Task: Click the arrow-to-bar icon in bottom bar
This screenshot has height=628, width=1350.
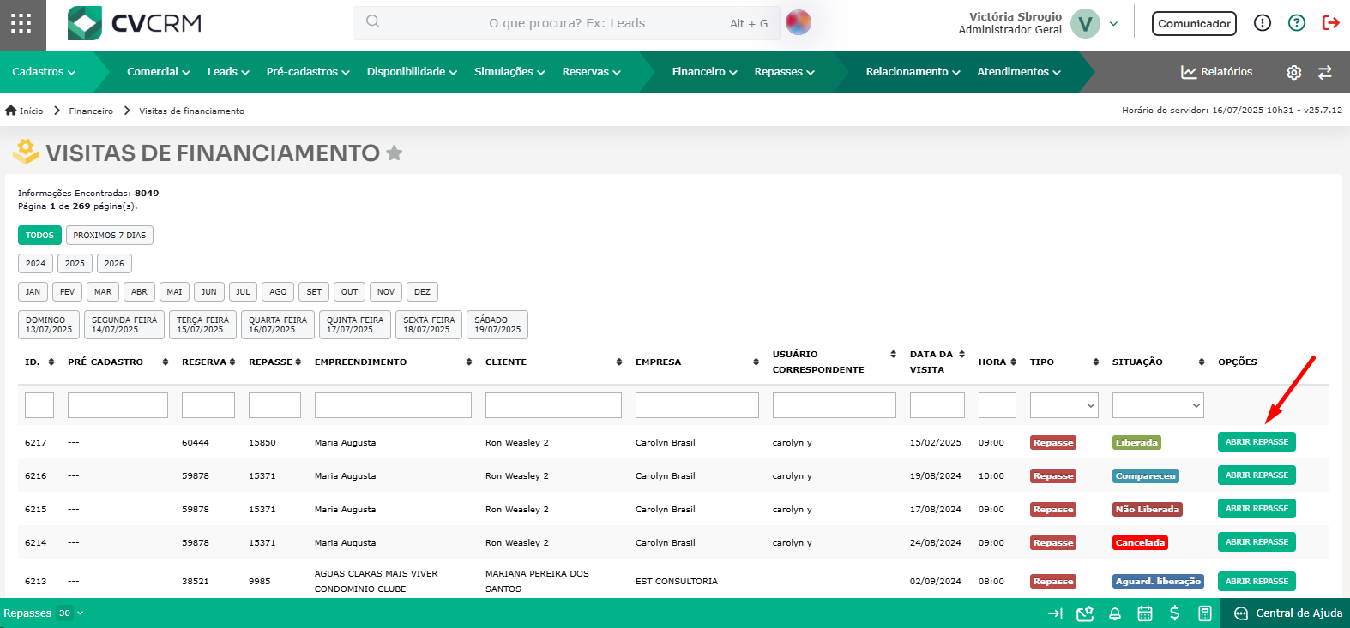Action: [1056, 613]
